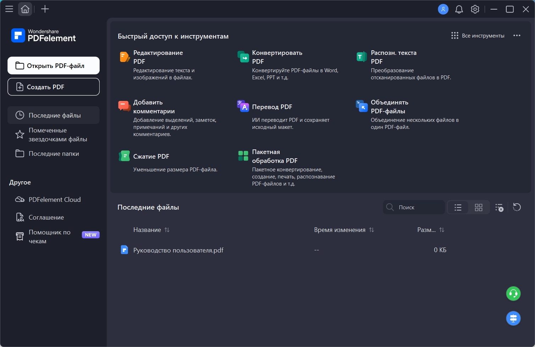Select the Compress PDF tool icon
Screen dimensions: 535x347
[x=124, y=156]
